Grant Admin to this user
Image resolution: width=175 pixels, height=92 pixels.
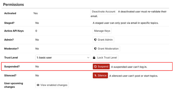(x=103, y=40)
